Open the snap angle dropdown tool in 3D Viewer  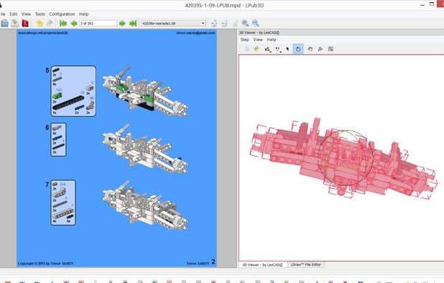coord(278,50)
